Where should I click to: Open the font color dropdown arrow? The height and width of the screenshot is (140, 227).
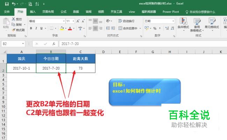(74, 28)
